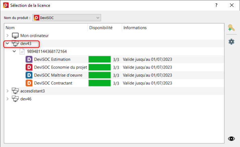Select DeviSOC Economie du projet license
The height and width of the screenshot is (147, 240).
(60, 67)
